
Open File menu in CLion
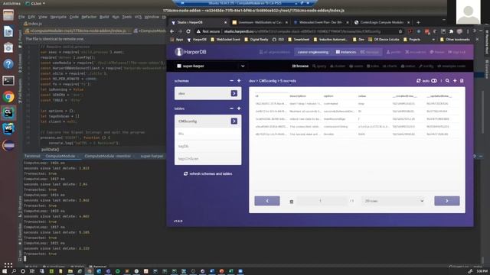[21, 17]
